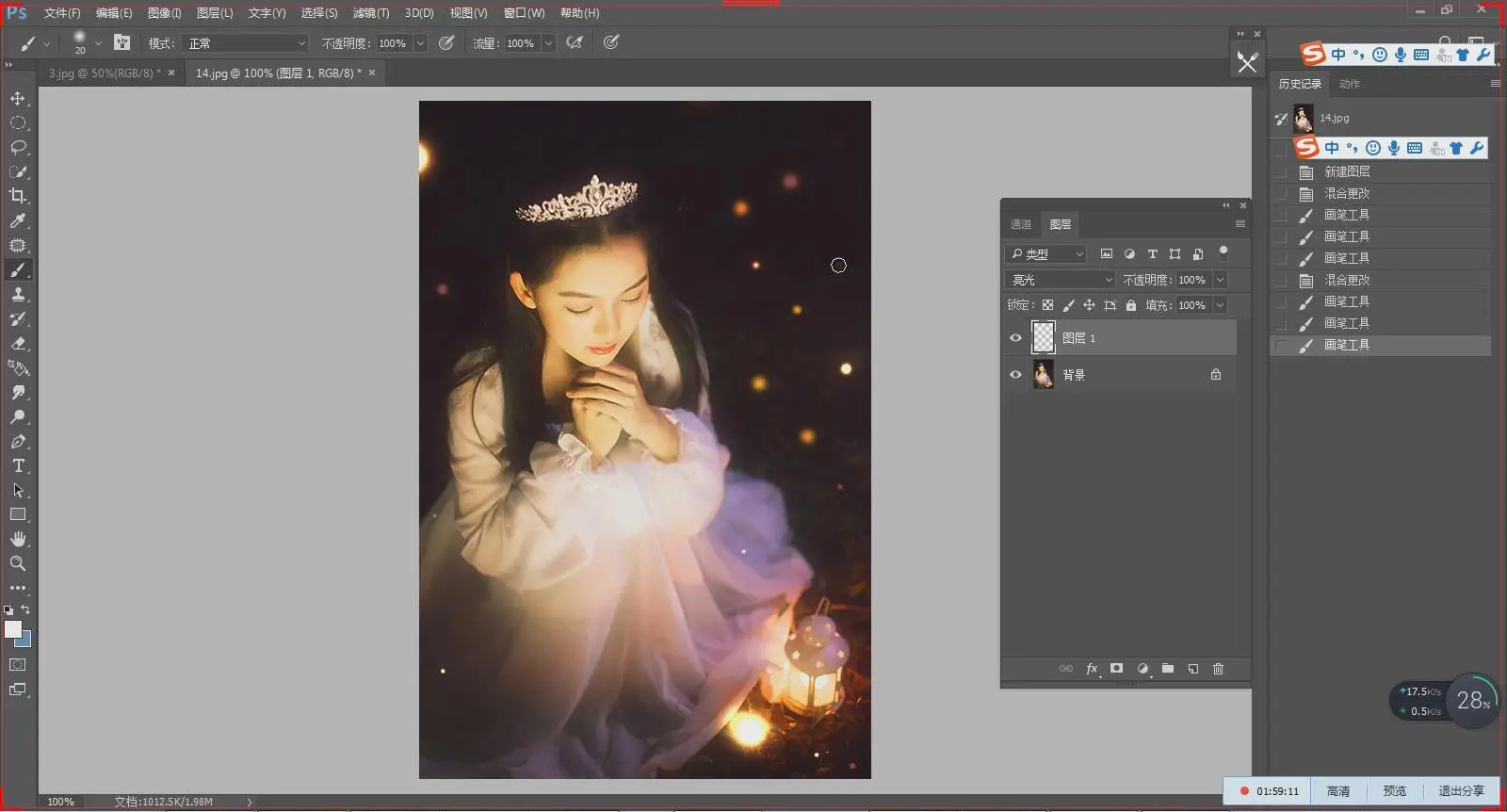Select the Paint Bucket tool
Image resolution: width=1507 pixels, height=812 pixels.
click(18, 368)
